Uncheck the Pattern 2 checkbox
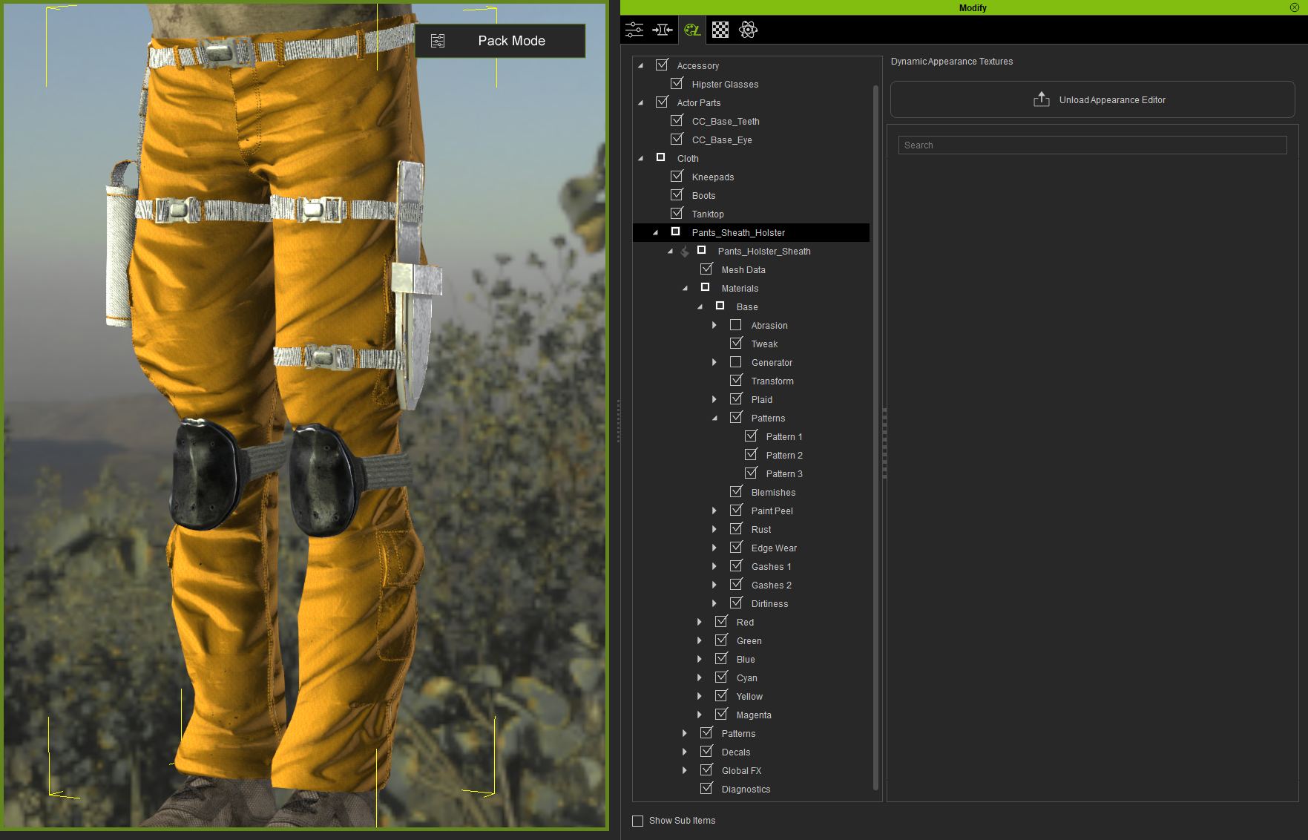Screen dimensions: 1308x840 pos(751,455)
